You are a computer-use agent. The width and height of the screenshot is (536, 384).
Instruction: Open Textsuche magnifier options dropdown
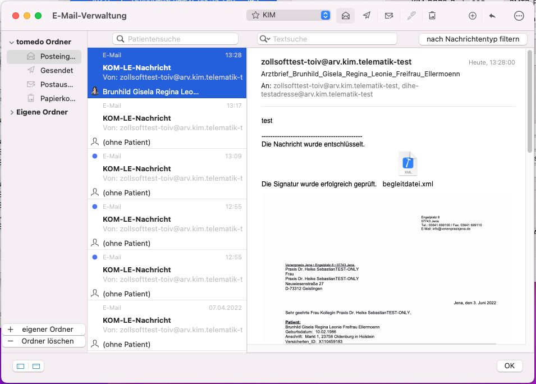(x=265, y=39)
